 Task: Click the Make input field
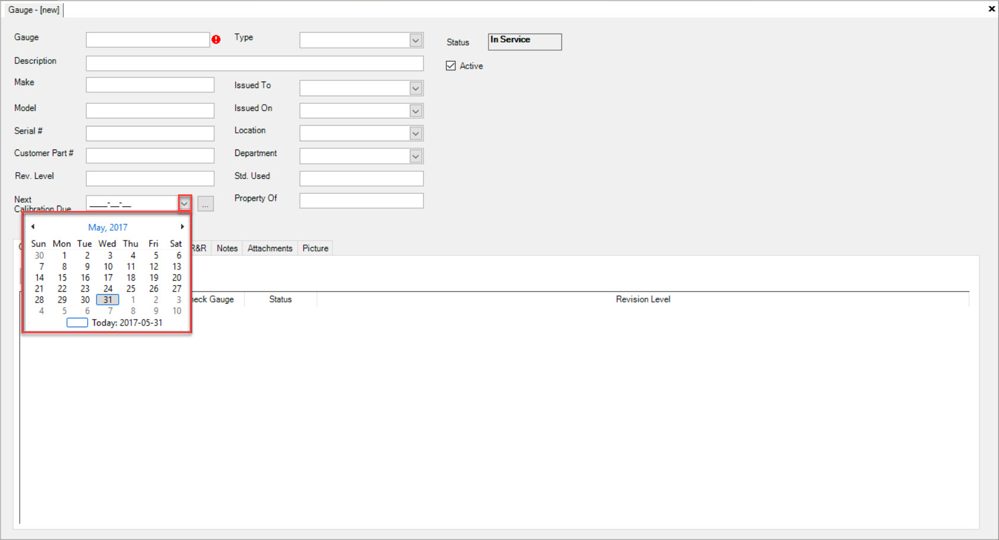pyautogui.click(x=150, y=84)
